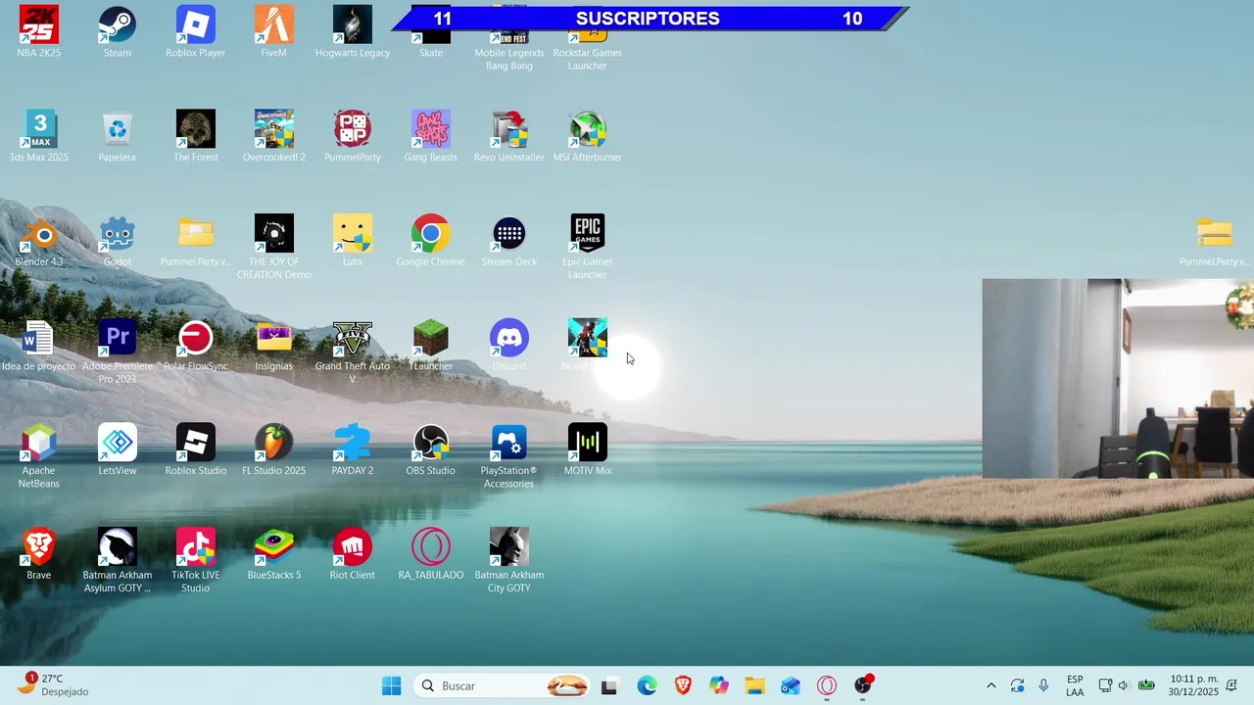
Task: Select the Polar FlowSync icon
Action: click(196, 339)
